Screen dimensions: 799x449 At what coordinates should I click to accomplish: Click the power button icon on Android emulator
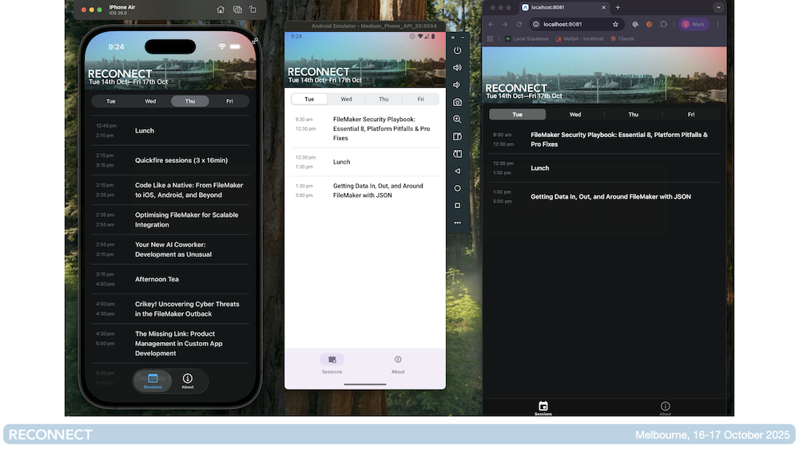pyautogui.click(x=457, y=51)
